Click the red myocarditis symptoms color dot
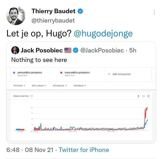The width and height of the screenshot is (162, 159). click(61, 73)
